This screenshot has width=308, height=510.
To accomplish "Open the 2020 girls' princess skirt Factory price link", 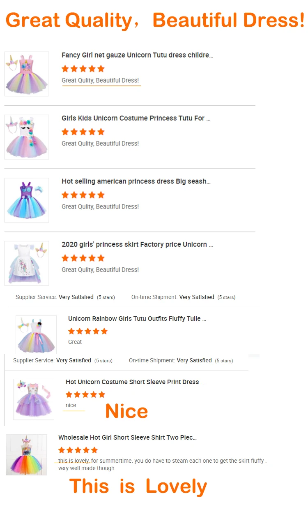I will (137, 245).
